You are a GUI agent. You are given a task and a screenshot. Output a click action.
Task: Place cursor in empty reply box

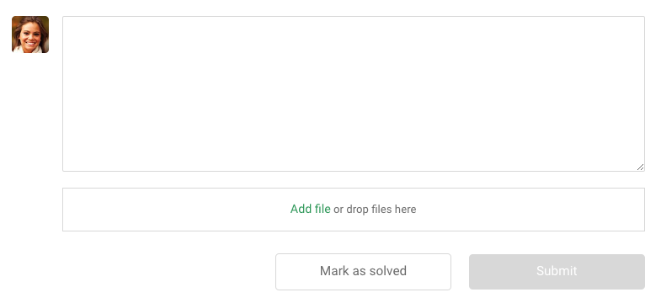(x=354, y=93)
